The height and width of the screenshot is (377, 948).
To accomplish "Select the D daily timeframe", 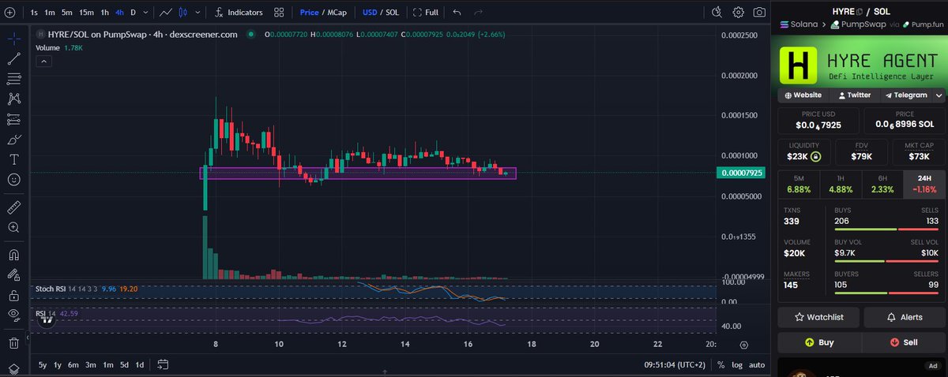I will [133, 13].
